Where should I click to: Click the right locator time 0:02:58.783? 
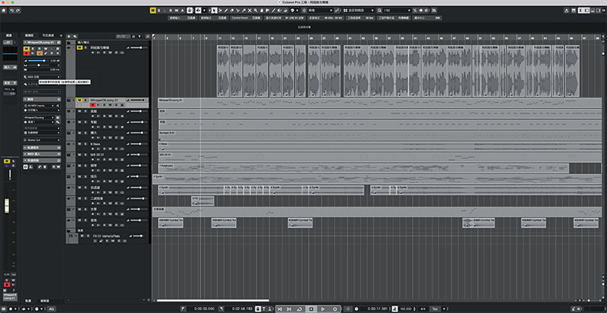click(x=242, y=308)
